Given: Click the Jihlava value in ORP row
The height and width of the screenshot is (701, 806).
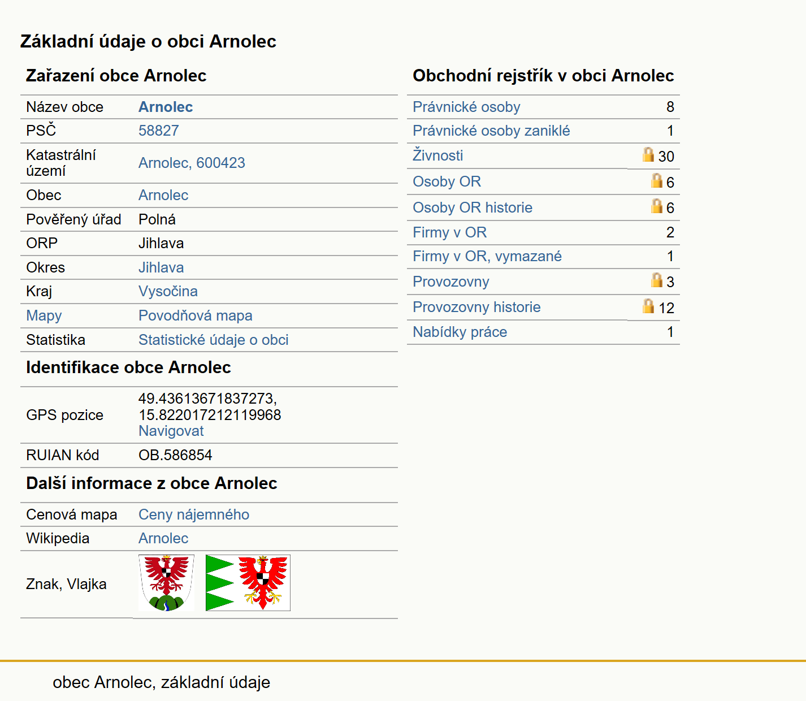Looking at the screenshot, I should coord(161,243).
